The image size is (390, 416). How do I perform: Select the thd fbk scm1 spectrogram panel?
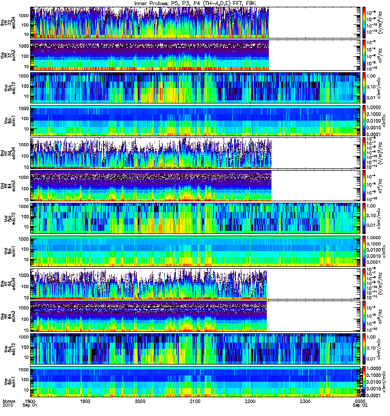[x=196, y=251]
